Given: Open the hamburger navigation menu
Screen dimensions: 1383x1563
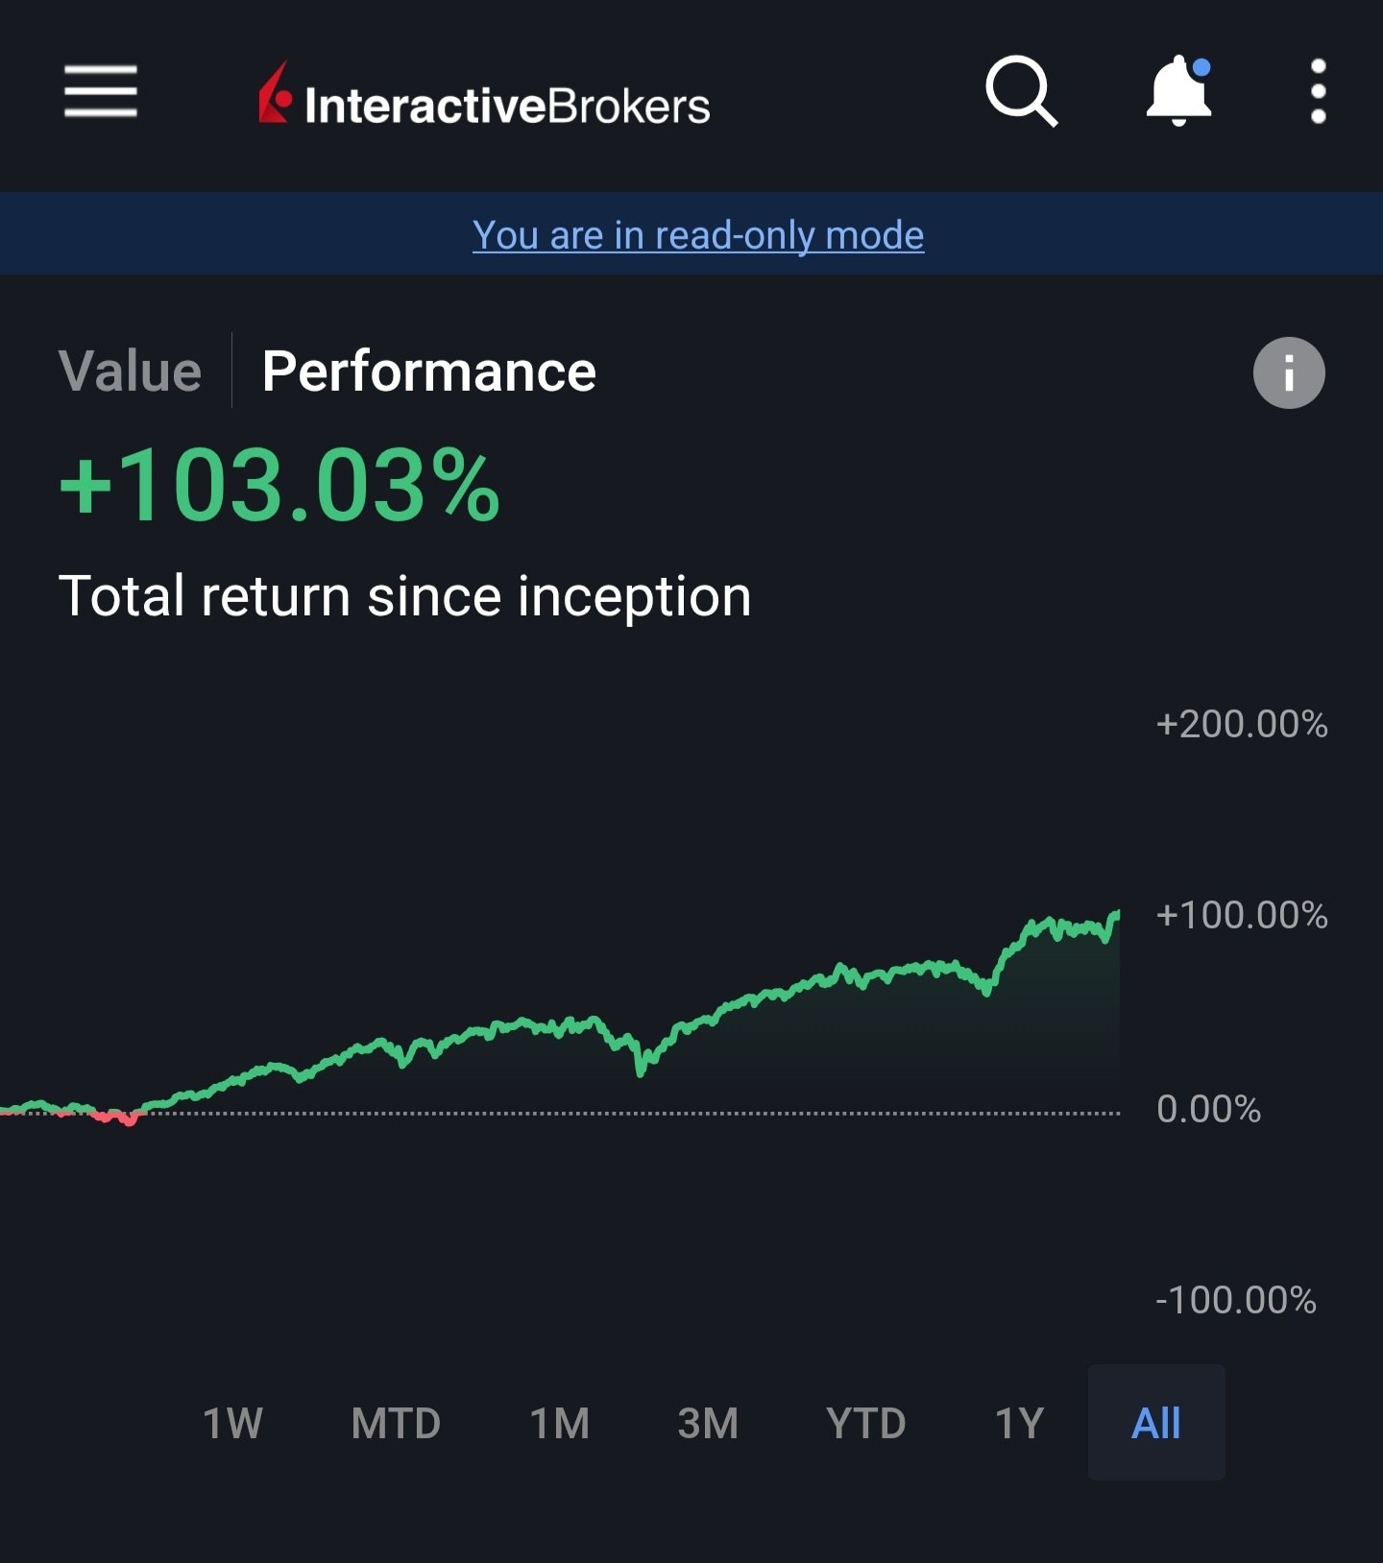Looking at the screenshot, I should [101, 92].
